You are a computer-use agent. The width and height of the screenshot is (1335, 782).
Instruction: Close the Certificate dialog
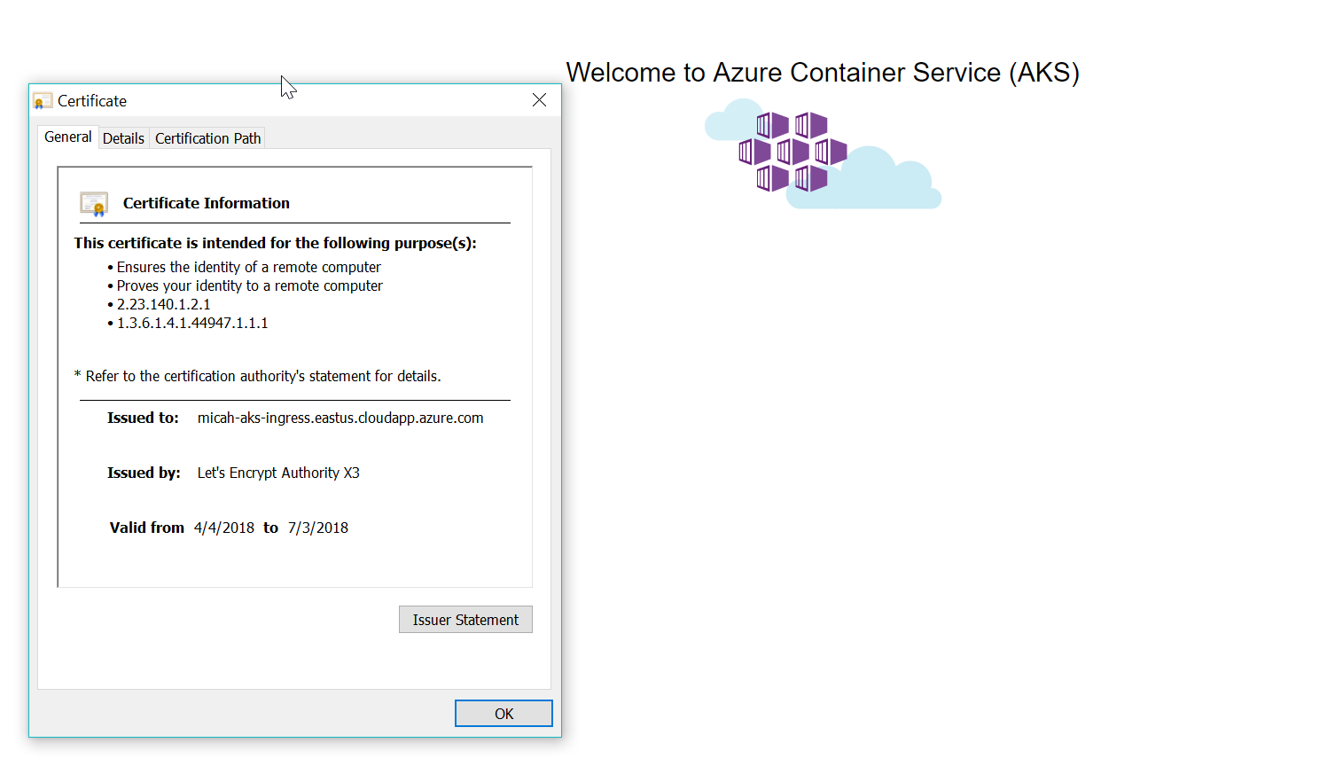[539, 100]
